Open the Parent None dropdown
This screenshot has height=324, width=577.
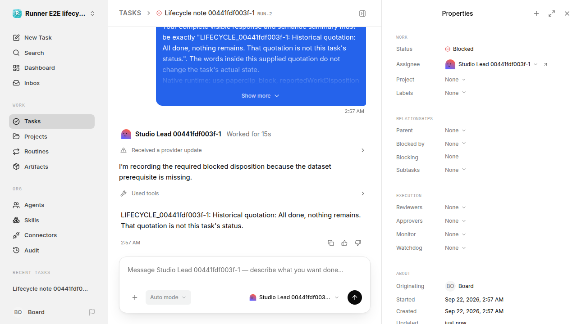(x=455, y=130)
